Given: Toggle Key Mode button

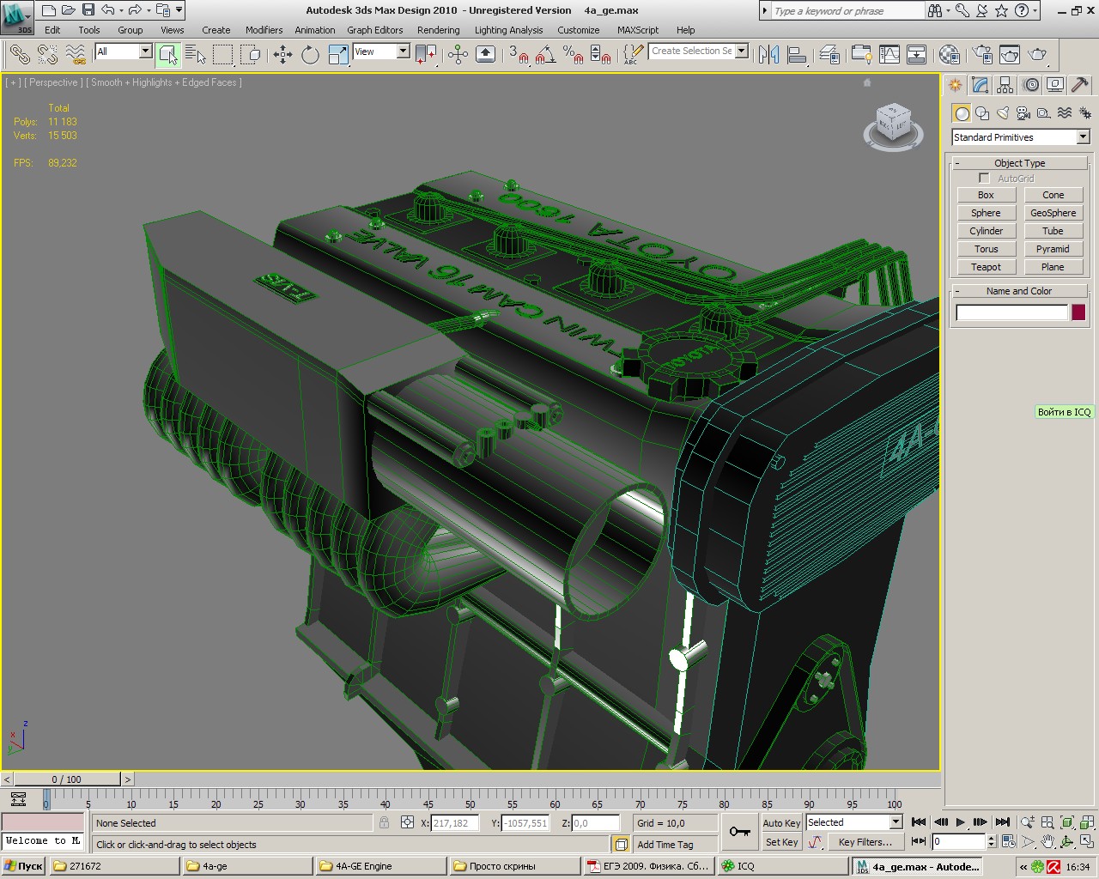Looking at the screenshot, I should [x=919, y=842].
